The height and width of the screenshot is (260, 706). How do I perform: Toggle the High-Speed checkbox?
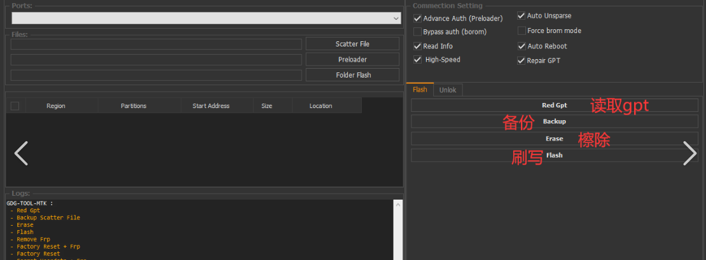417,60
